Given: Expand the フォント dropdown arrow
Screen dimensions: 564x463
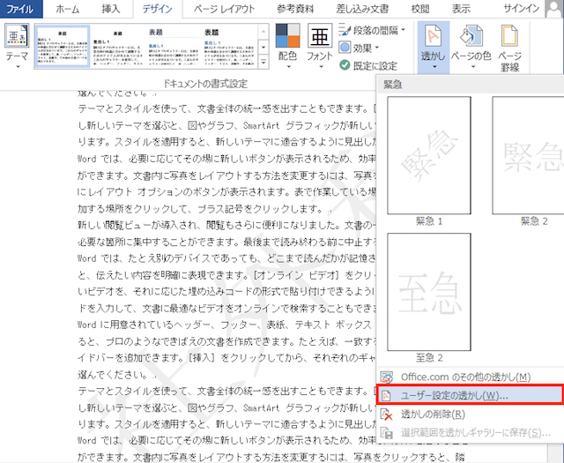Looking at the screenshot, I should (x=321, y=67).
